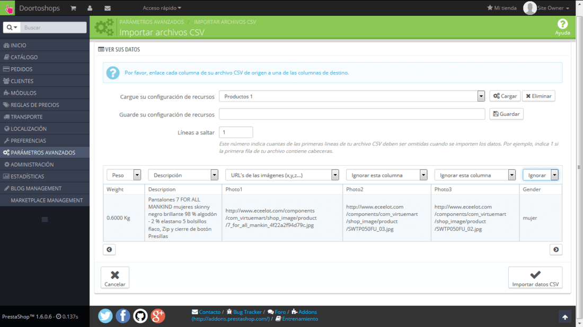Open CATÁLOGO menu in sidebar
583x327 pixels.
(x=45, y=57)
